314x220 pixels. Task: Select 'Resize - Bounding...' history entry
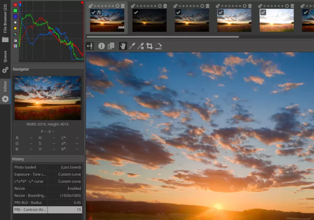pyautogui.click(x=47, y=195)
